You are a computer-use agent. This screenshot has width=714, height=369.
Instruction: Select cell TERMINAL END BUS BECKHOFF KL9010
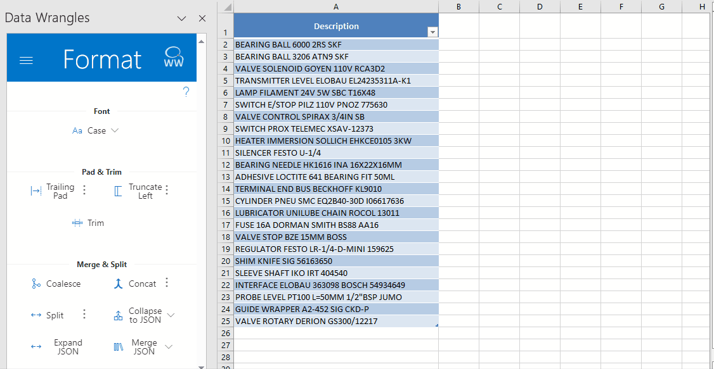(336, 189)
